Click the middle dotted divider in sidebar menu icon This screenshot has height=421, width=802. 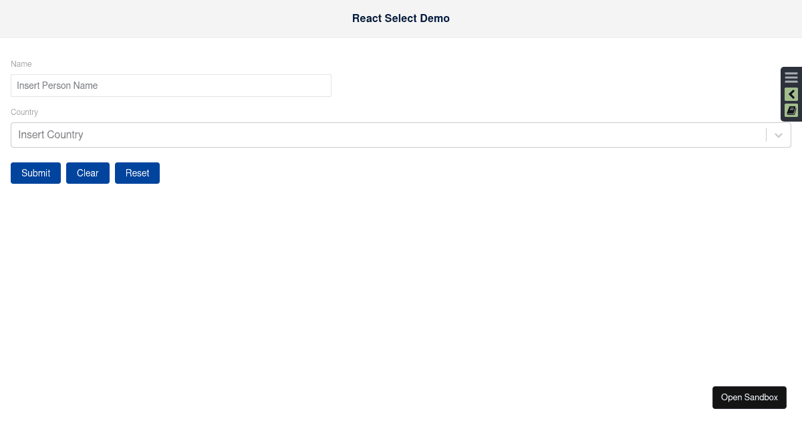coord(791,77)
